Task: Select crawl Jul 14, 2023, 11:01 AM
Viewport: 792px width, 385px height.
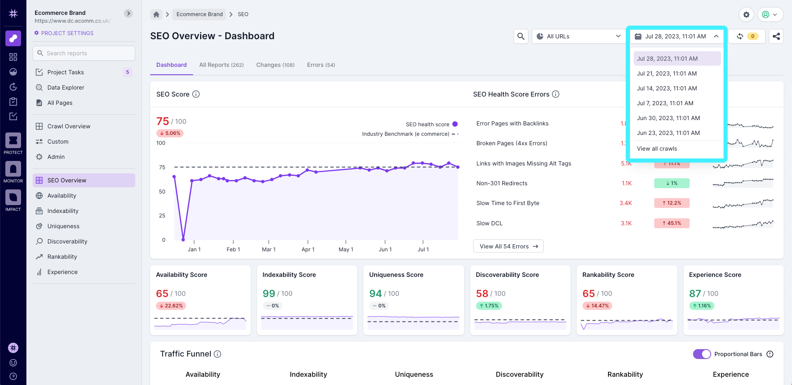Action: (x=677, y=88)
